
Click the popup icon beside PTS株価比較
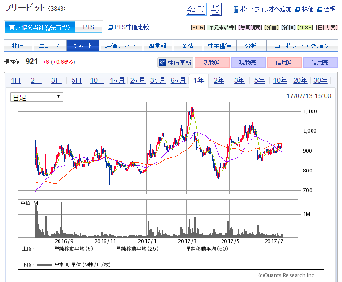(x=110, y=27)
